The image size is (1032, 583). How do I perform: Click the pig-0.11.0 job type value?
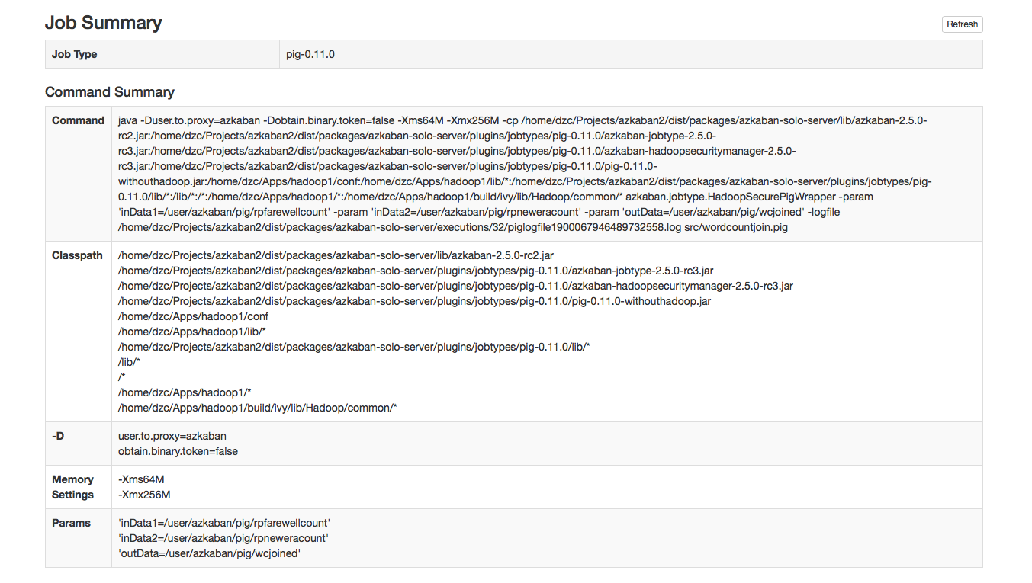pyautogui.click(x=310, y=54)
